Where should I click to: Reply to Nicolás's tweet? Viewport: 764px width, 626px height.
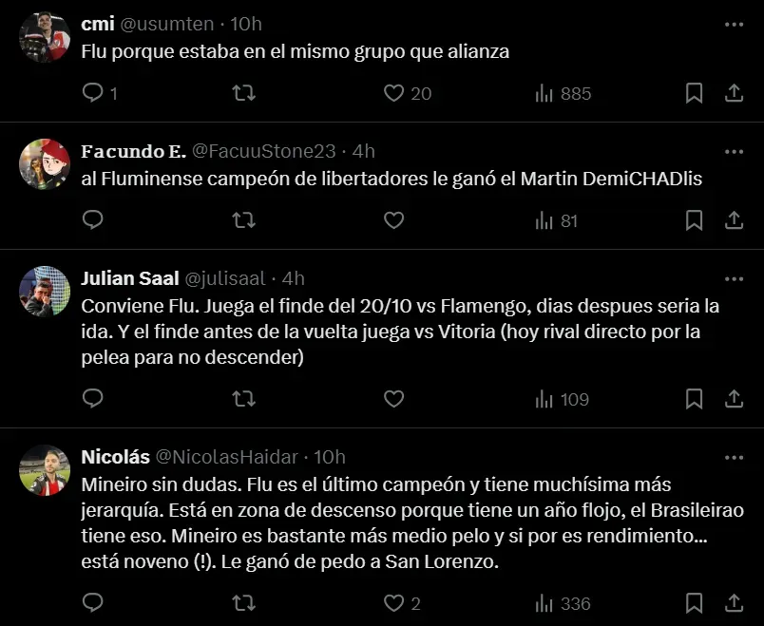pyautogui.click(x=92, y=602)
